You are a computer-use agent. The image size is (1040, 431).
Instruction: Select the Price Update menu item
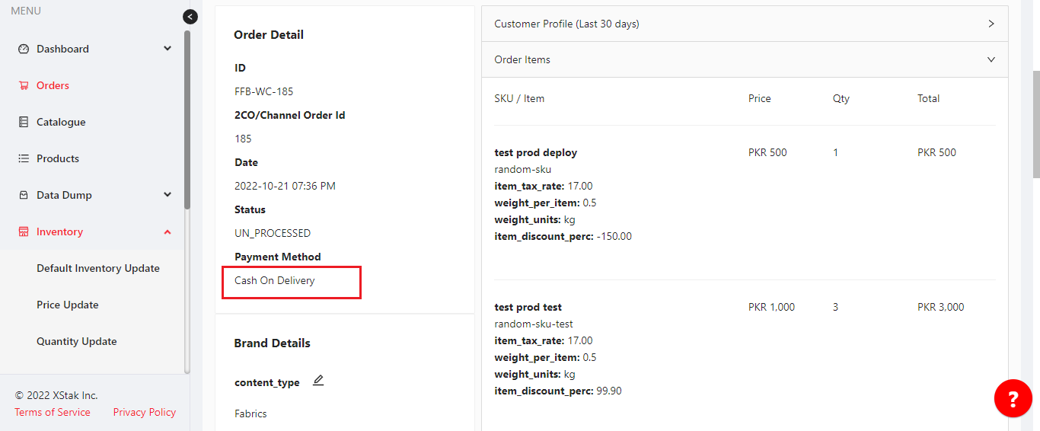pos(68,305)
